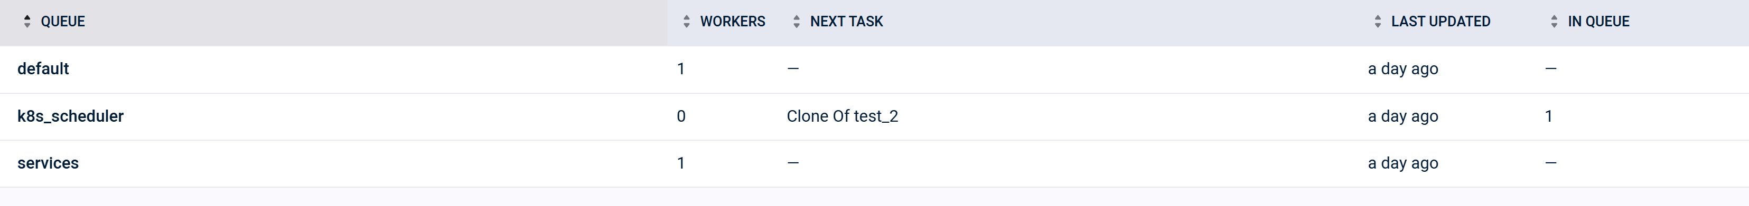1749x206 pixels.
Task: Sort by the NEXT TASK header text
Action: pyautogui.click(x=847, y=22)
